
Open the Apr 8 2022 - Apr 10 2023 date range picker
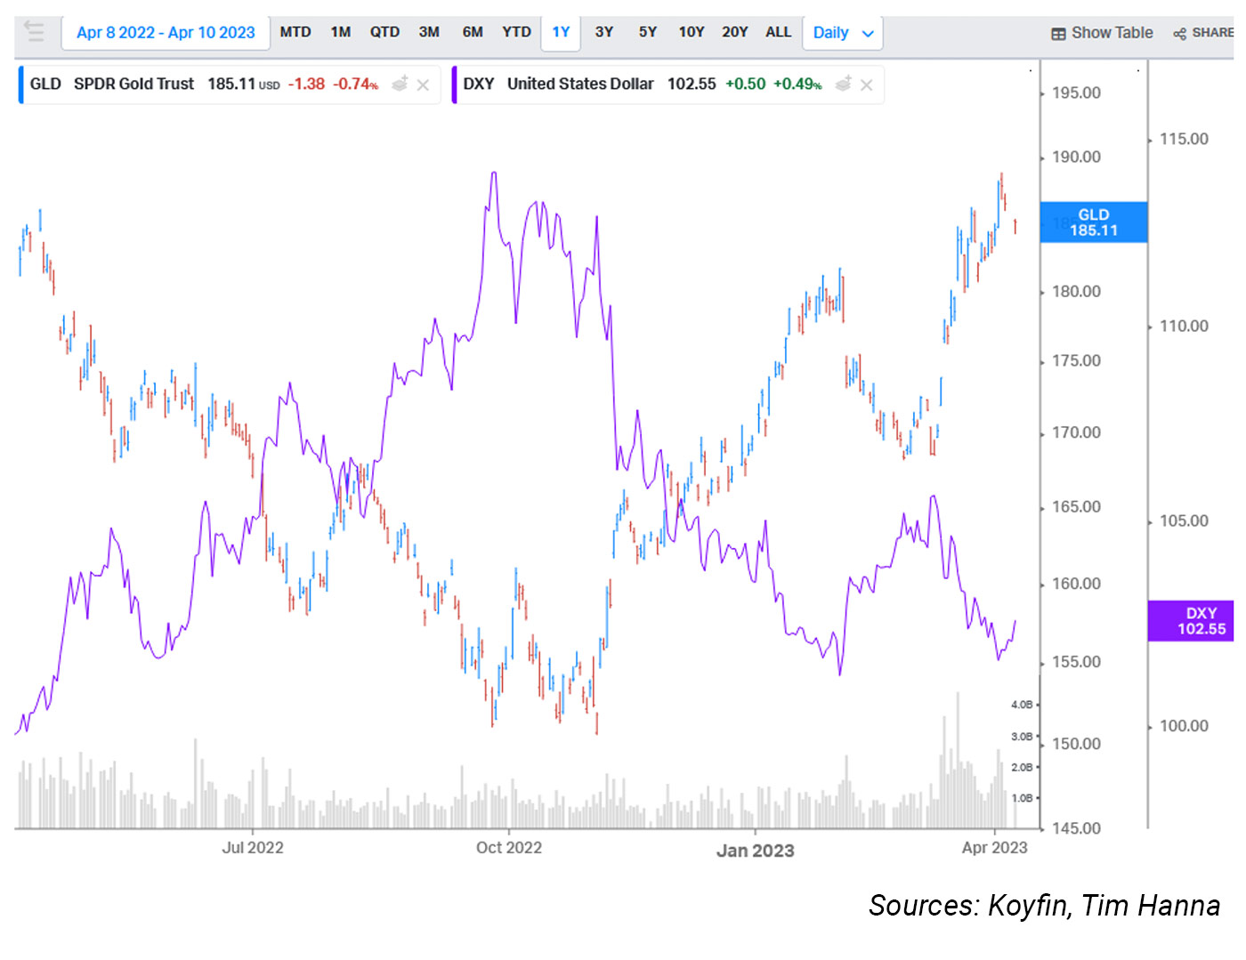166,33
